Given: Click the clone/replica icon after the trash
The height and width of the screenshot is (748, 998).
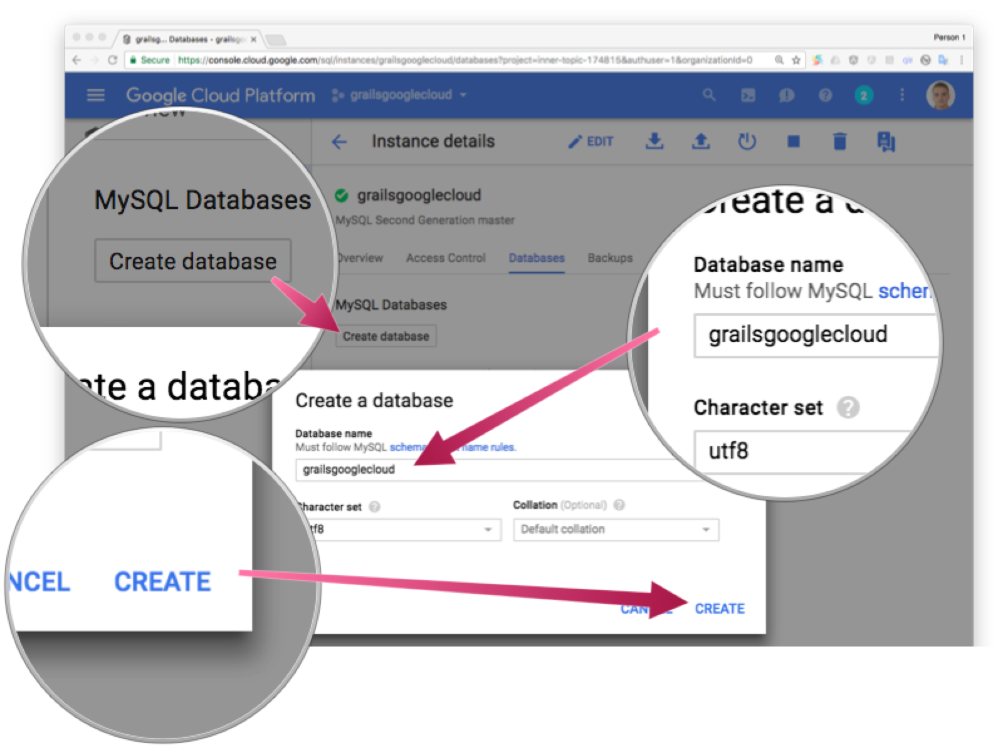Looking at the screenshot, I should click(x=886, y=142).
